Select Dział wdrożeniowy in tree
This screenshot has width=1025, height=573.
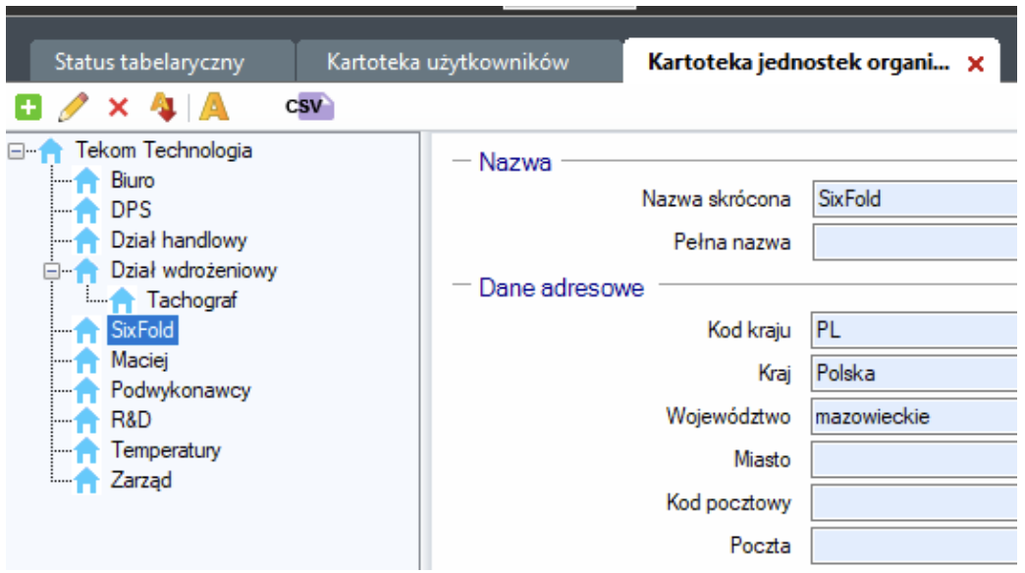tap(193, 271)
